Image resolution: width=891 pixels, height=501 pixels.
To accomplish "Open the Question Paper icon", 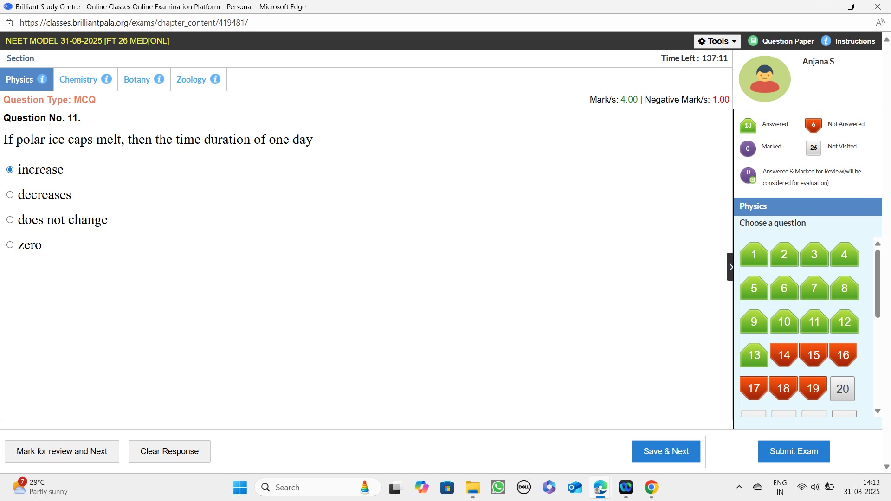I will 753,41.
